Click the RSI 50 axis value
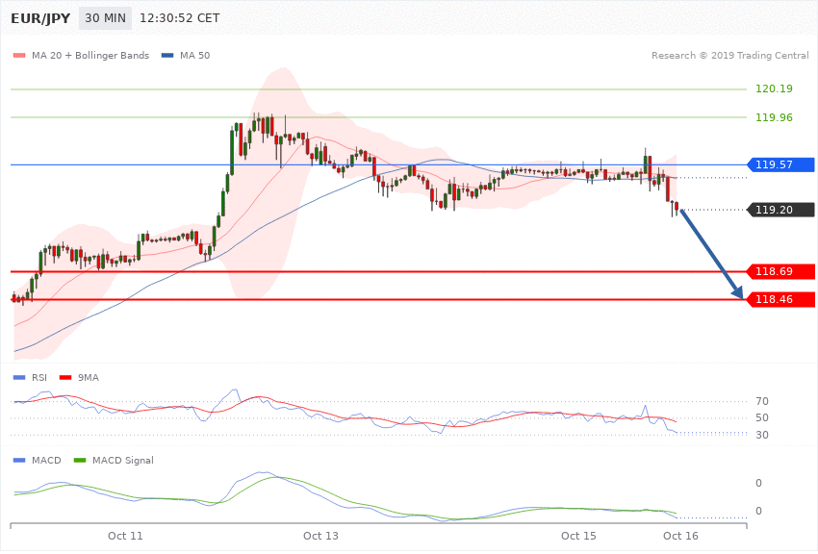Screen dimensions: 818x554 (x=761, y=417)
